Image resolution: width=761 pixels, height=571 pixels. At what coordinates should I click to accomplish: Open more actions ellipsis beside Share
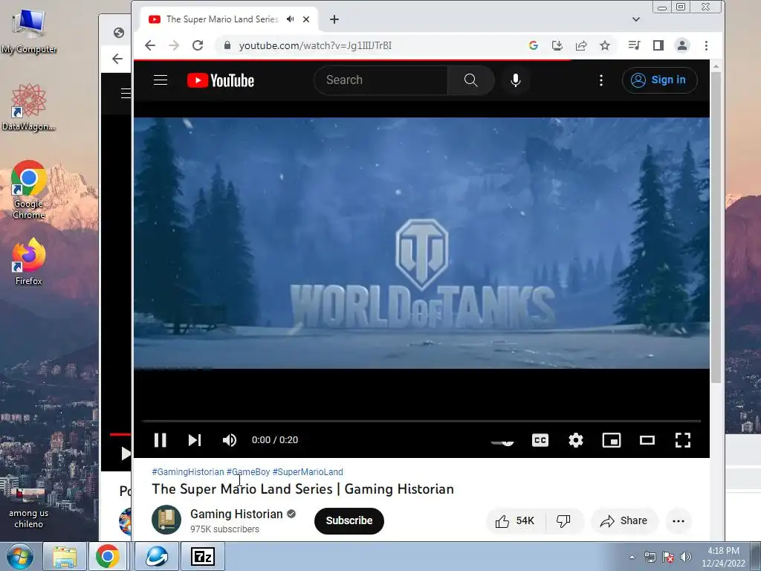(x=678, y=521)
